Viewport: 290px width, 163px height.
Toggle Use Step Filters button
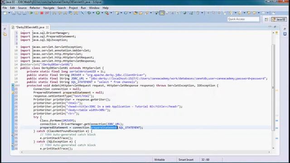point(76,13)
